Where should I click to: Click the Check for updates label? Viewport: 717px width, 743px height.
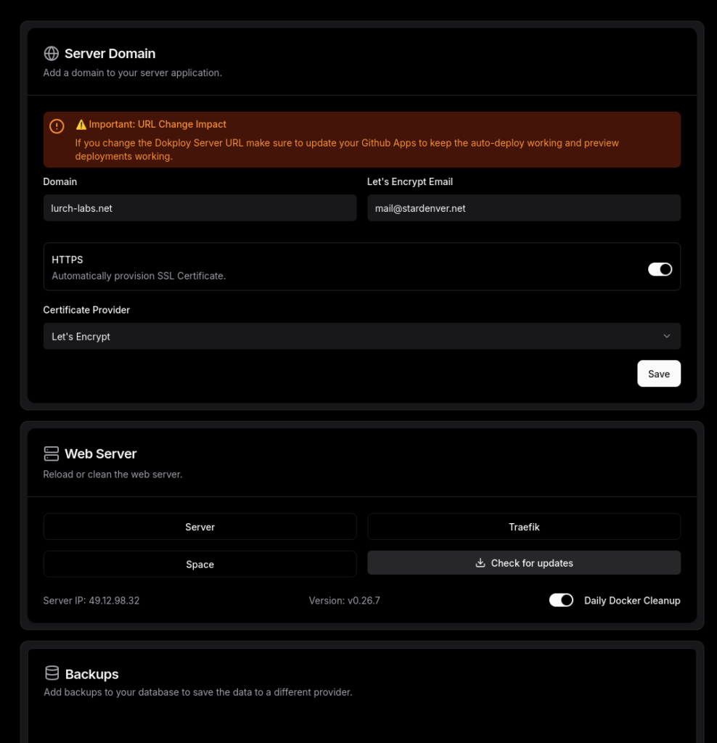point(532,563)
